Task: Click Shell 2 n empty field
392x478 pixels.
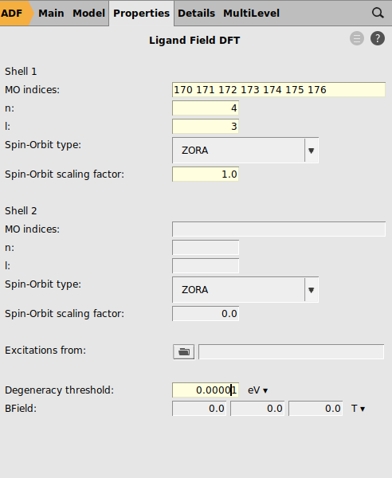Action: (206, 247)
